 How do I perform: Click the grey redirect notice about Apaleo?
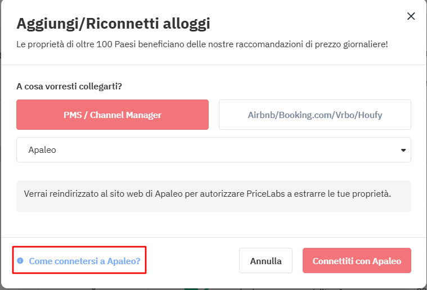pos(214,196)
